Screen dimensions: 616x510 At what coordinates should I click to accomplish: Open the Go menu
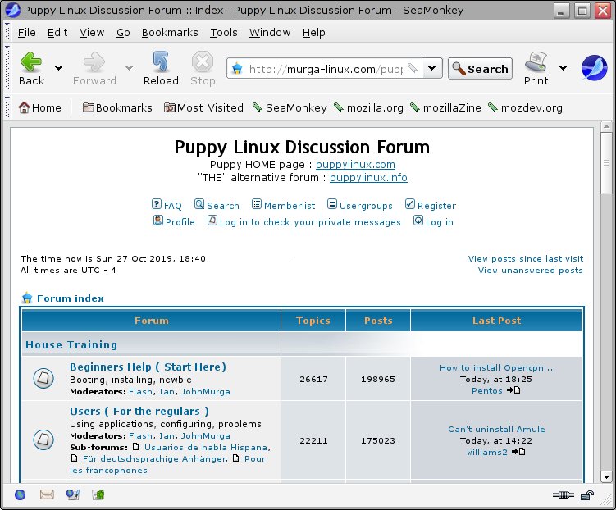(x=123, y=33)
